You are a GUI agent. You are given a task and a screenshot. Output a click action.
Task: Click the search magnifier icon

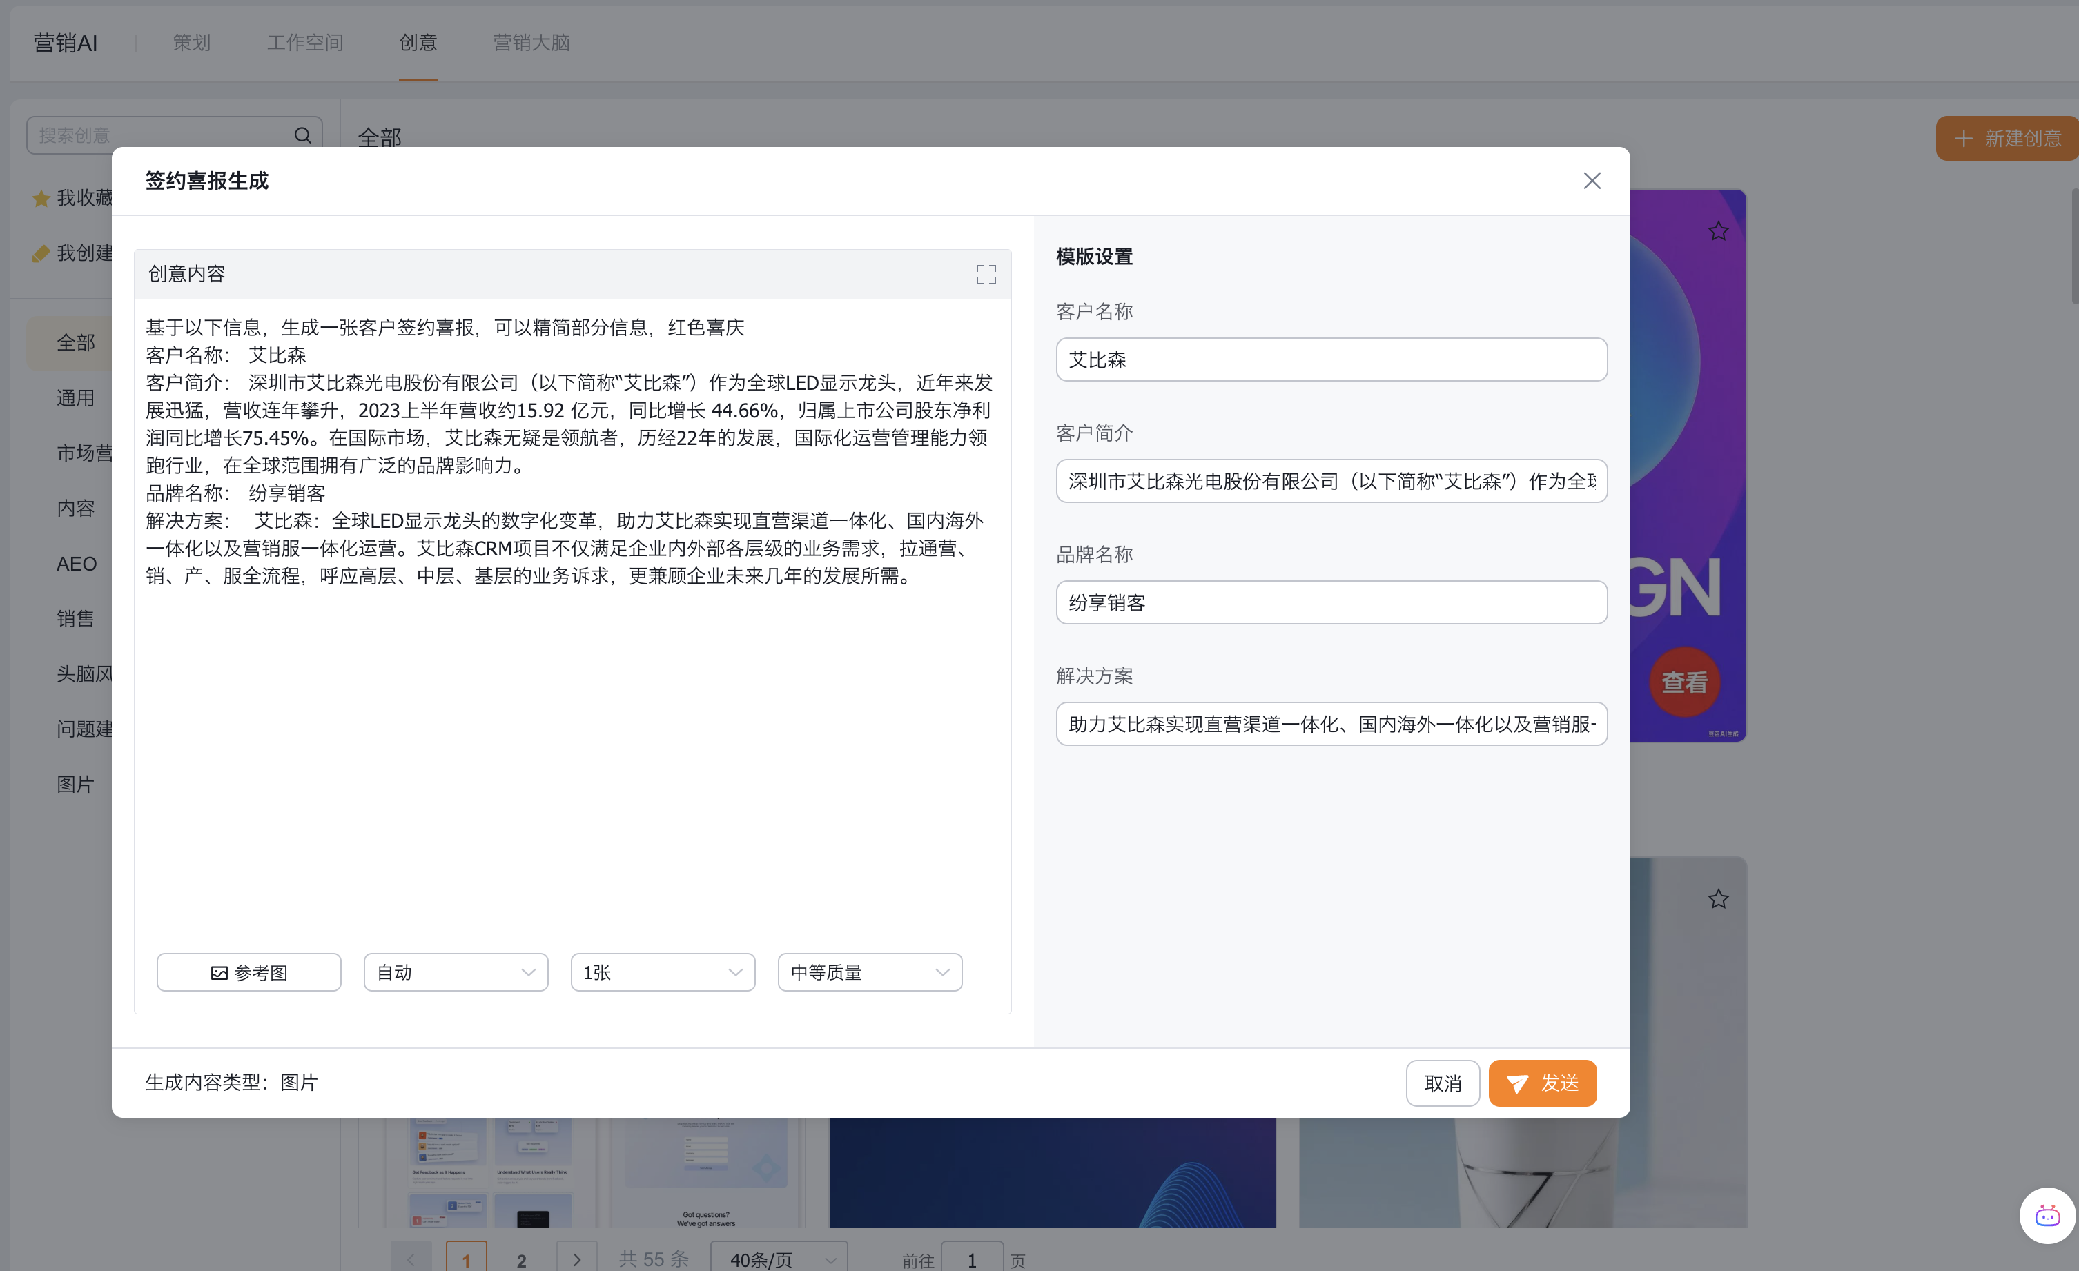(302, 135)
